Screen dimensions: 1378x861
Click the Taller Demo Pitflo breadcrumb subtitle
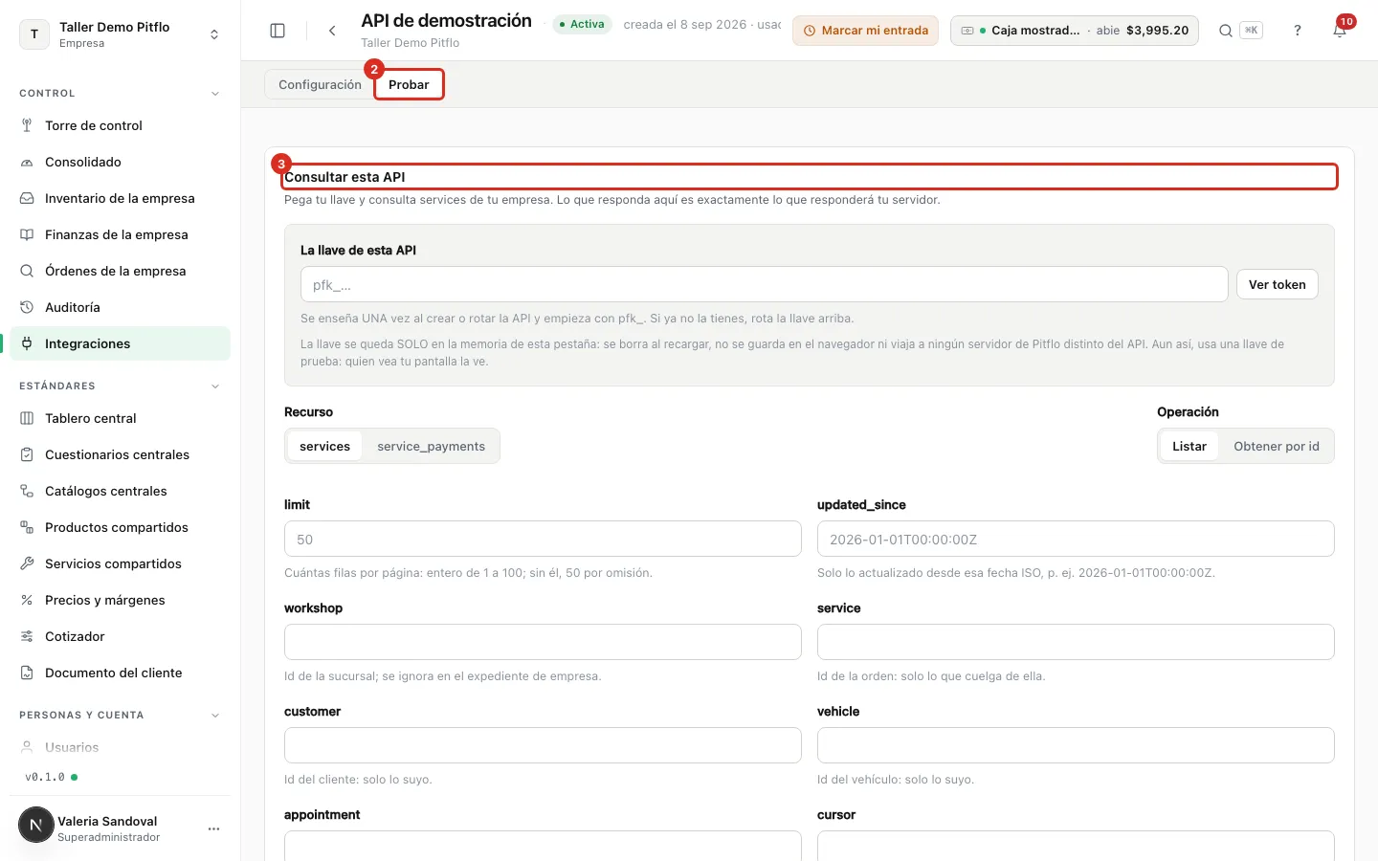click(x=410, y=43)
